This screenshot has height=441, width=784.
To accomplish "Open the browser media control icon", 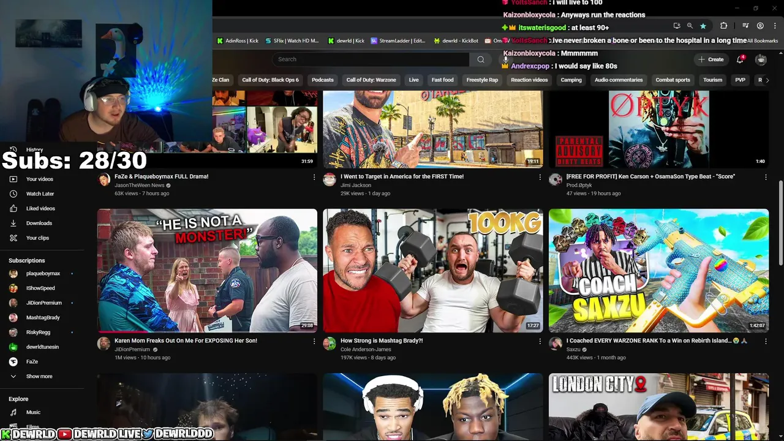I will pyautogui.click(x=745, y=26).
